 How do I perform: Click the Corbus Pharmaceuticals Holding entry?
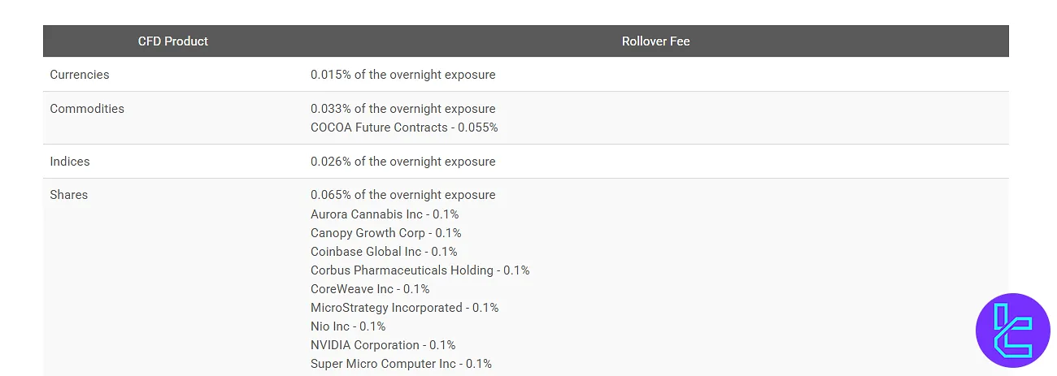(x=420, y=270)
